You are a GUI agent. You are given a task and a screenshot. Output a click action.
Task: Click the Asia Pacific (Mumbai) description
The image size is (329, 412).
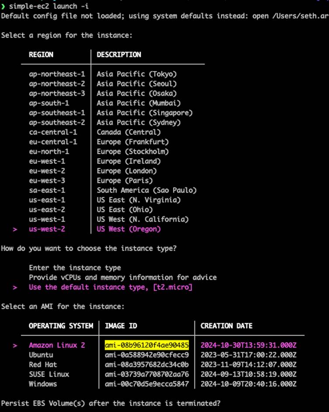point(139,103)
